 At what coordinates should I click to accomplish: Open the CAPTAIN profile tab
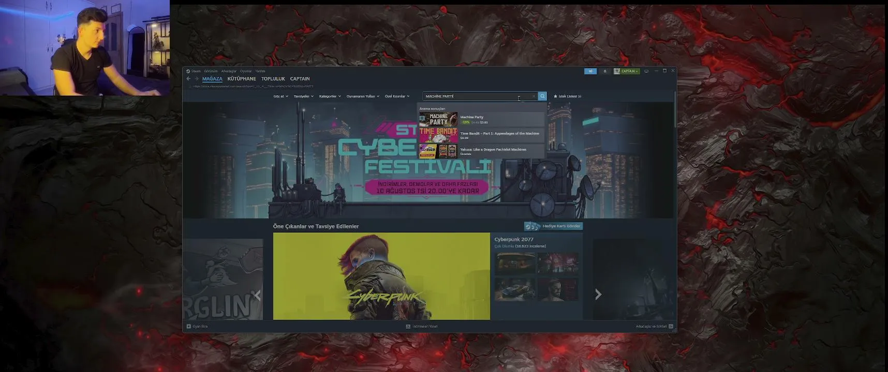point(300,79)
